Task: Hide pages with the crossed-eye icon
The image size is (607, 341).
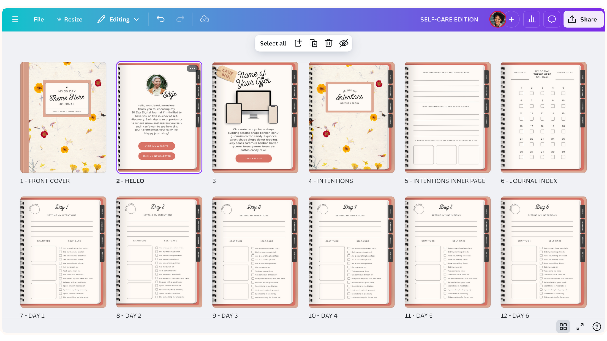Action: (344, 43)
